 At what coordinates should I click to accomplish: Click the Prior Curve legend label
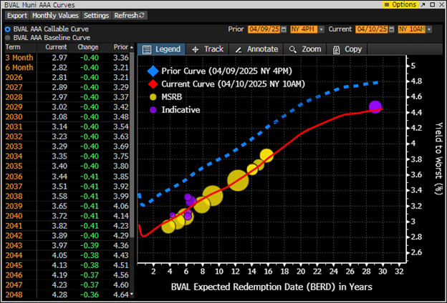(x=227, y=71)
